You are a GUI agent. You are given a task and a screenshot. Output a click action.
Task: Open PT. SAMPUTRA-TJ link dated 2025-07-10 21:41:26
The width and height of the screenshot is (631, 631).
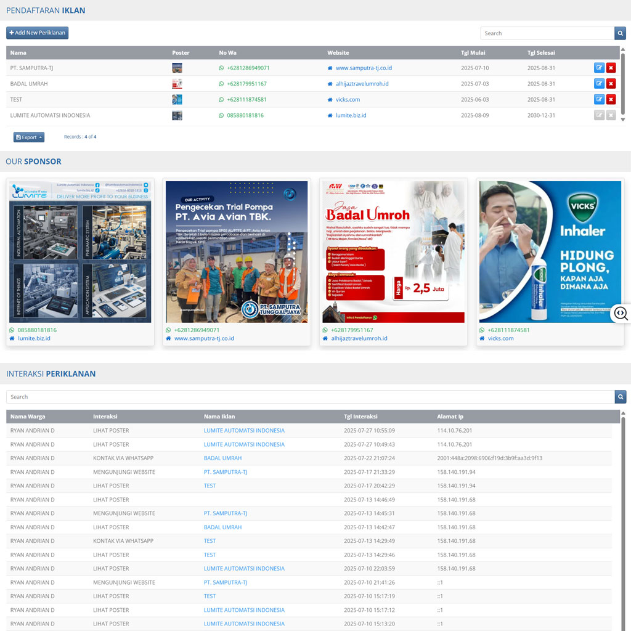coord(226,582)
